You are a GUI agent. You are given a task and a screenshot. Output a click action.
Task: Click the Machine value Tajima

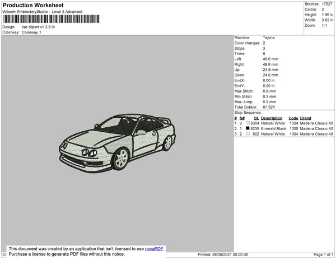click(x=269, y=38)
